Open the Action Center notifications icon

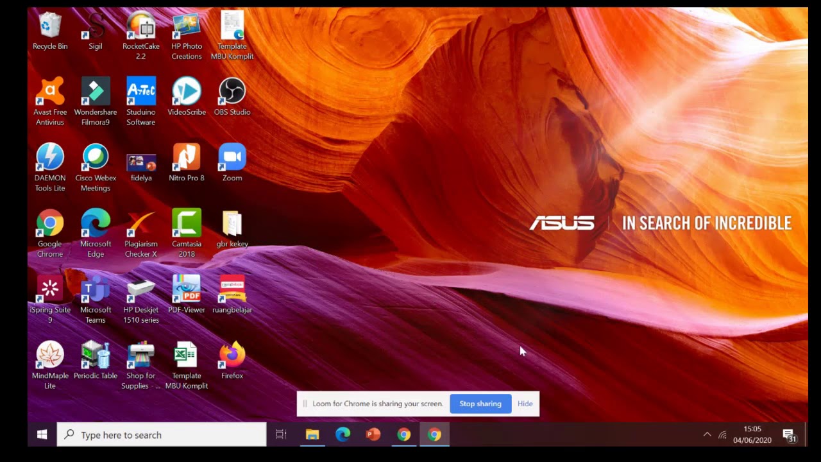pos(789,435)
